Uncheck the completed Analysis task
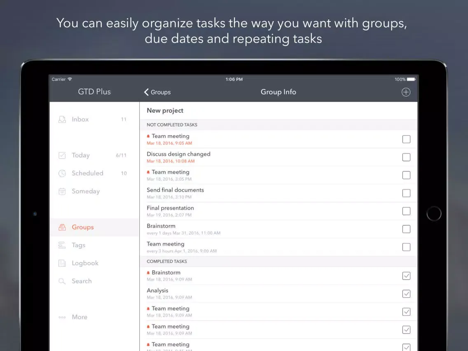This screenshot has height=351, width=468. coord(406,294)
